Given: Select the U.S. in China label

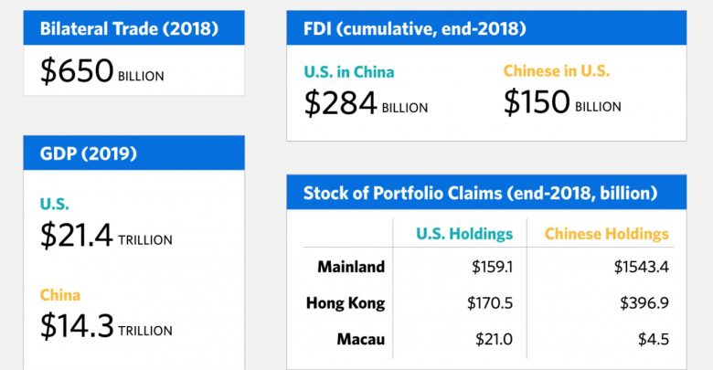Looking at the screenshot, I should coord(347,70).
